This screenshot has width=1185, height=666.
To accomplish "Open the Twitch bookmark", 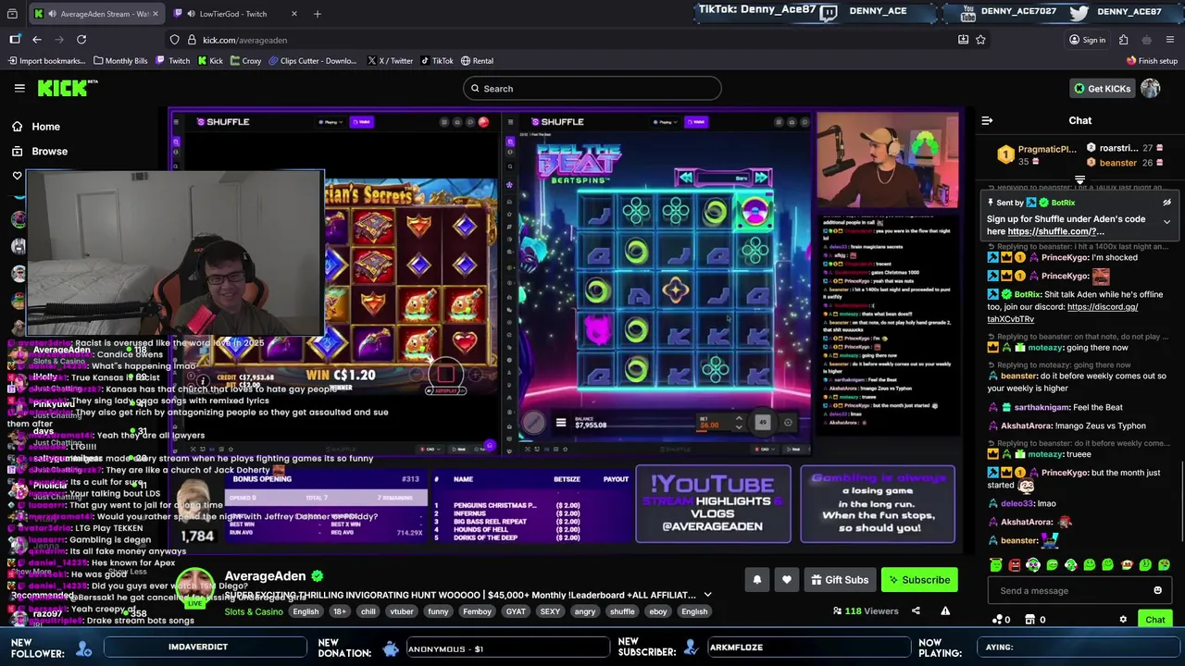I will point(173,61).
